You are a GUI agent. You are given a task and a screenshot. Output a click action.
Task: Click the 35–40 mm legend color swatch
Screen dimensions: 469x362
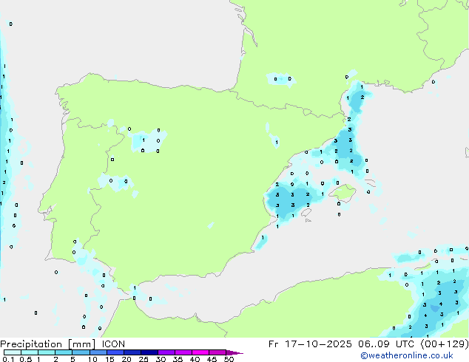(183, 352)
